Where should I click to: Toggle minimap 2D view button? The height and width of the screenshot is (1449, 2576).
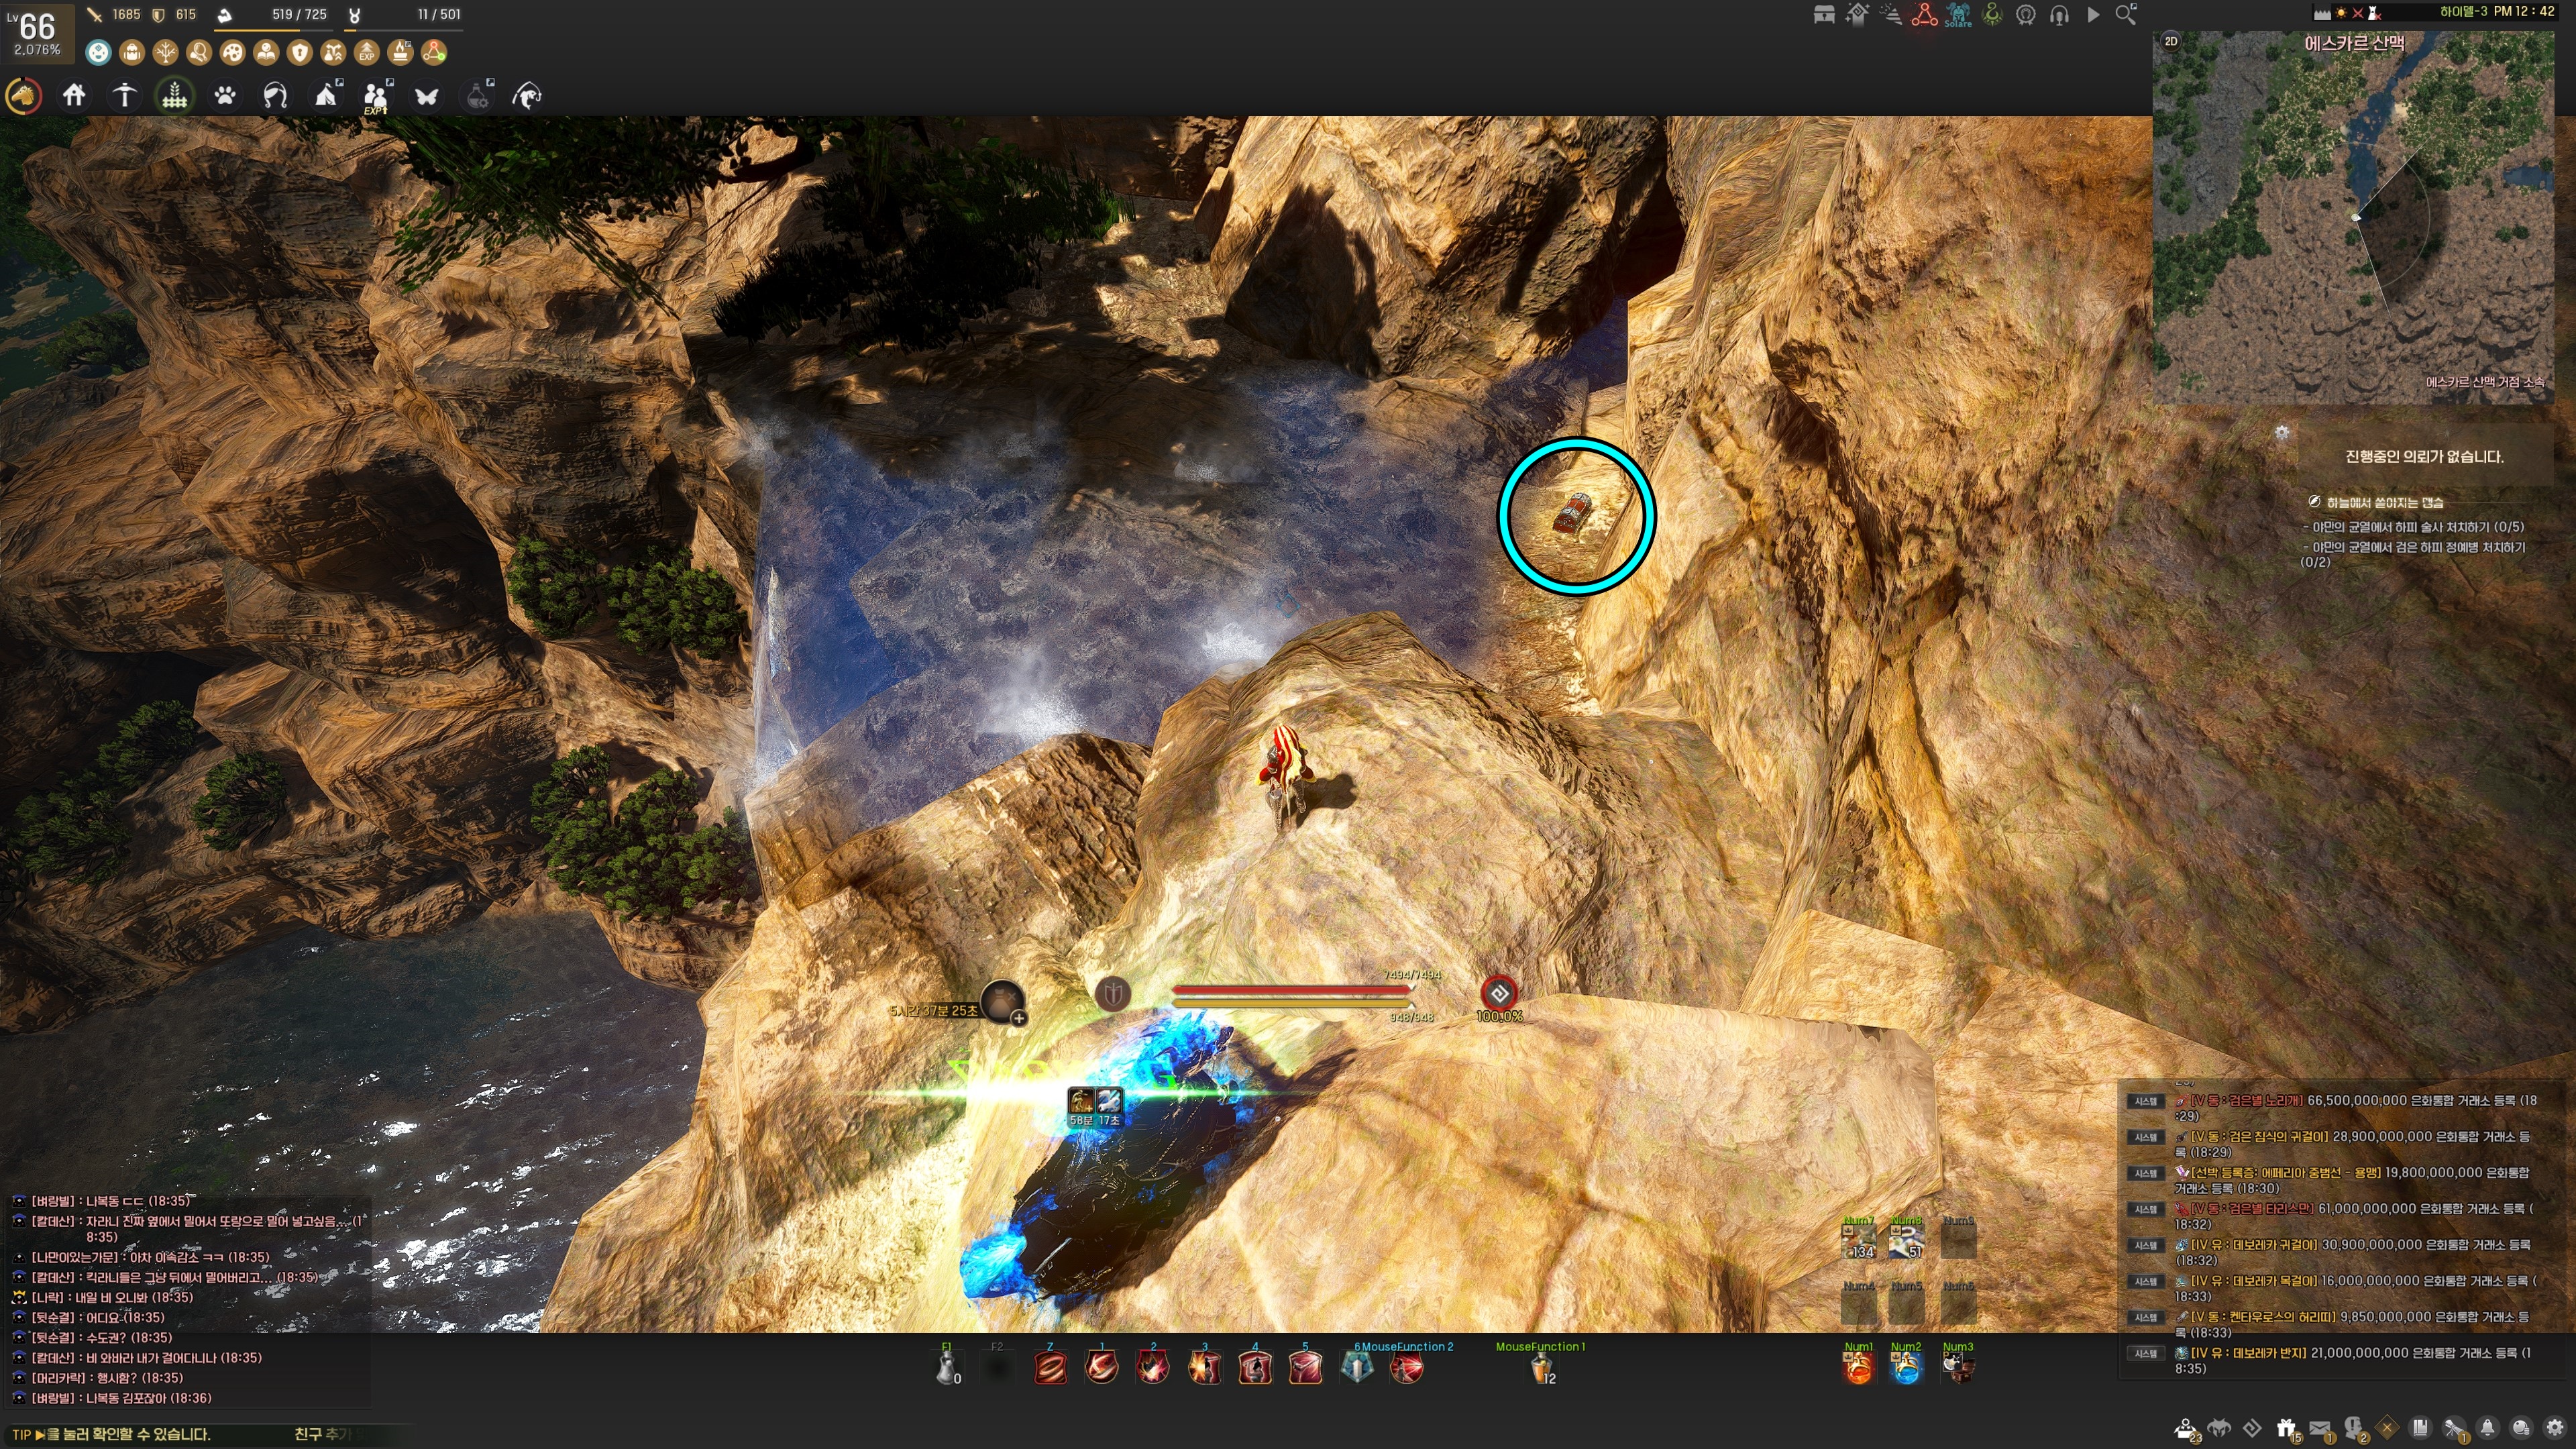click(x=2171, y=41)
